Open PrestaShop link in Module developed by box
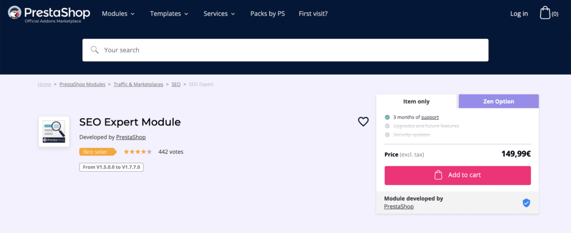This screenshot has height=233, width=571. [x=399, y=206]
